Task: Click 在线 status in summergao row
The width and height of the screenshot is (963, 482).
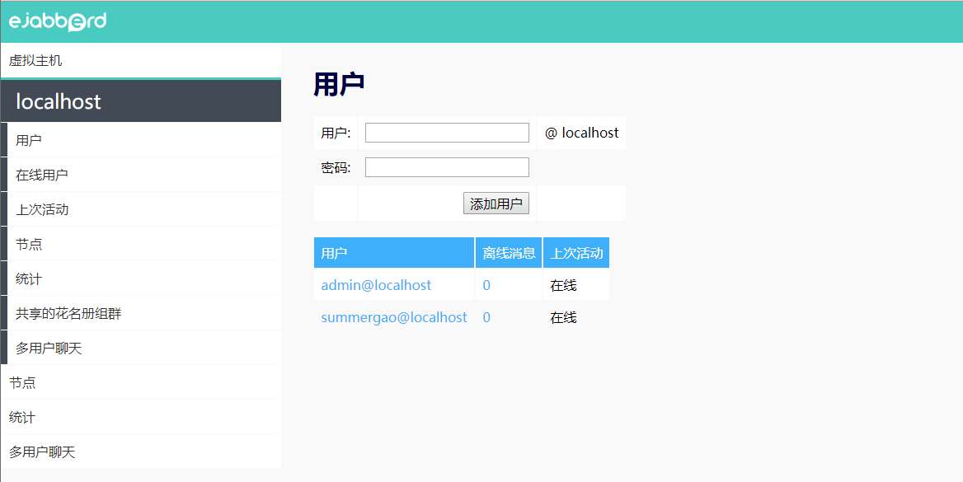Action: coord(563,317)
